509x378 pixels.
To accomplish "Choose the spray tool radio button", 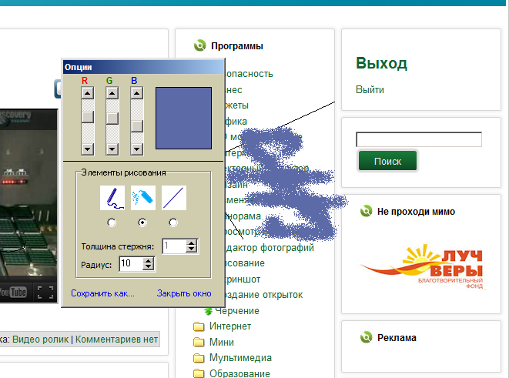I will (142, 222).
